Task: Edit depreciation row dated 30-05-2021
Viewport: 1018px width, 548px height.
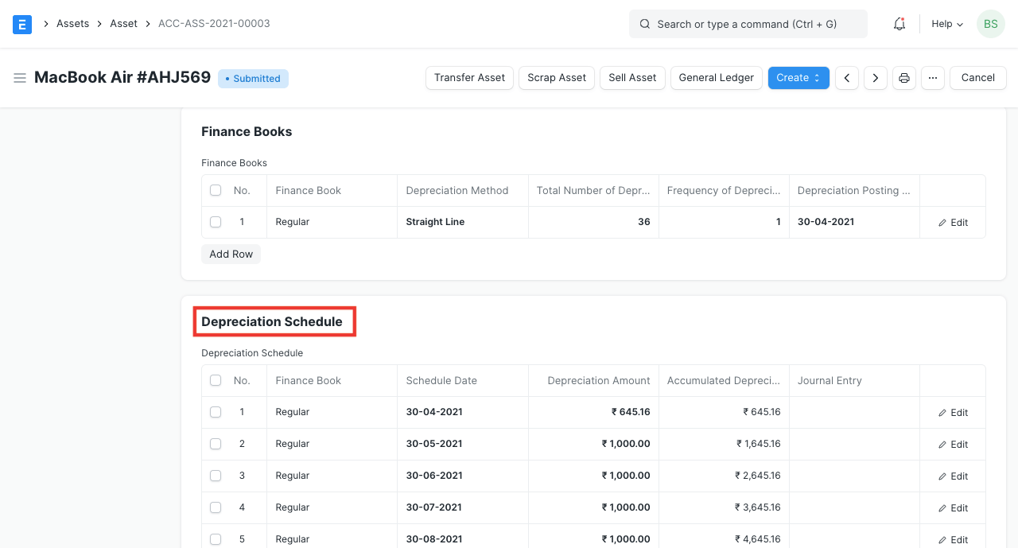Action: coord(953,445)
